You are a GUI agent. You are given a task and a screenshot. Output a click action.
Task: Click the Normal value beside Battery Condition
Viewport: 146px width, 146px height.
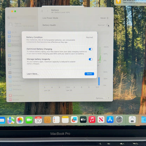[x=89, y=37]
